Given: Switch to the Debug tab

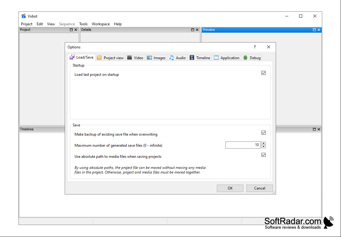Looking at the screenshot, I should pyautogui.click(x=252, y=58).
